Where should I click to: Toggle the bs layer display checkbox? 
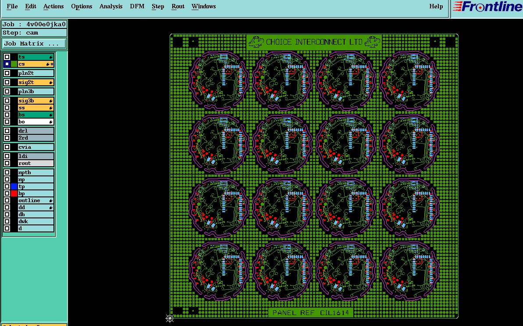coord(7,115)
